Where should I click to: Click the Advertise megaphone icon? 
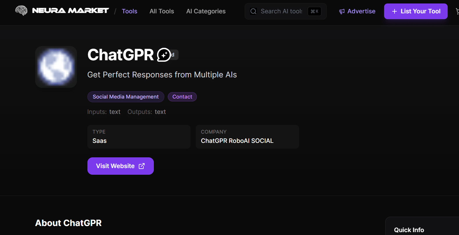click(x=342, y=11)
